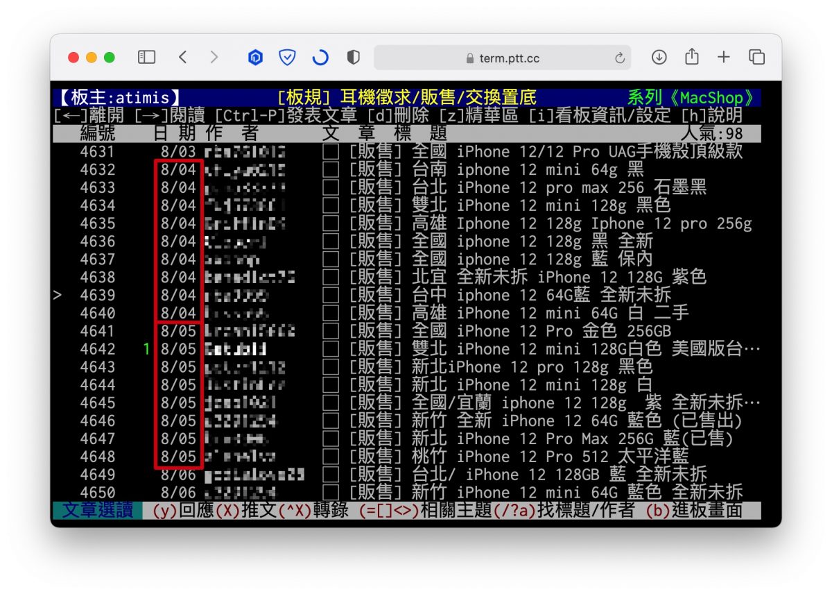The height and width of the screenshot is (594, 832).
Task: Click the blue circular loading extension icon
Action: (320, 58)
